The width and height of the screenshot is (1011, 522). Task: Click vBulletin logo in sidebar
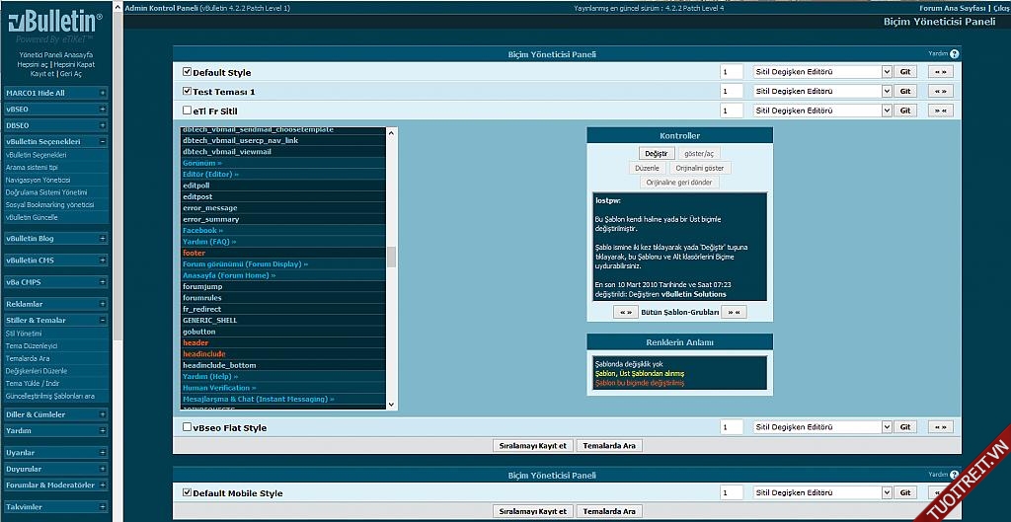click(55, 21)
